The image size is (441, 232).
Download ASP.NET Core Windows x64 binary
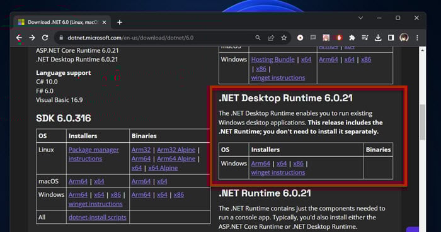(x=349, y=60)
